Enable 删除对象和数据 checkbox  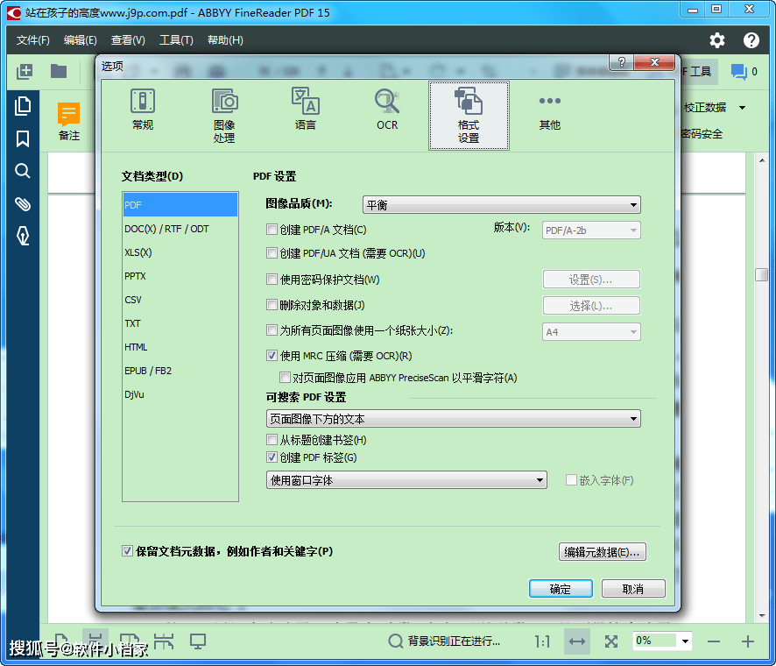pos(272,305)
